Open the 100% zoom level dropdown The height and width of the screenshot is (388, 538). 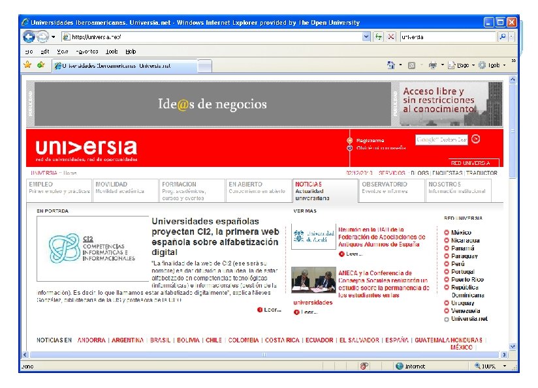pos(505,366)
